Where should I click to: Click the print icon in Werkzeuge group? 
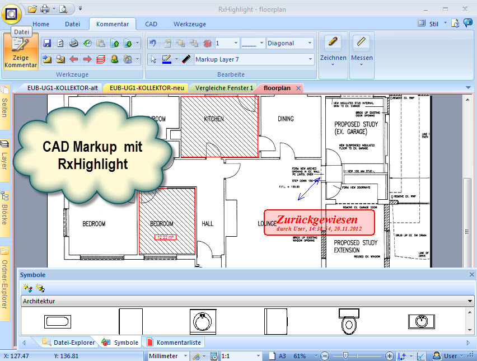click(x=73, y=43)
